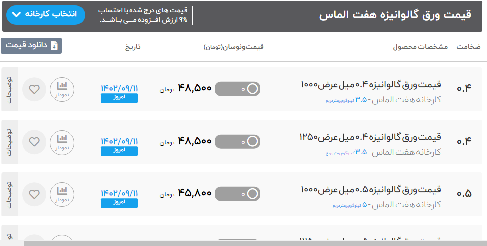Click the ضخامت column header
The image size is (487, 246).
(468, 47)
